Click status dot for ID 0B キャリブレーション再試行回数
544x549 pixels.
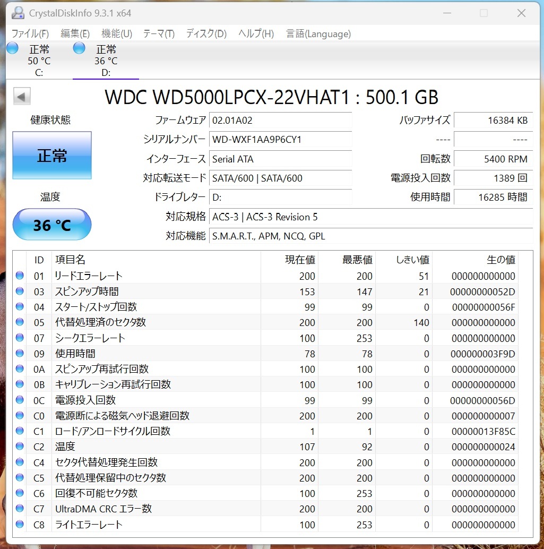20,384
